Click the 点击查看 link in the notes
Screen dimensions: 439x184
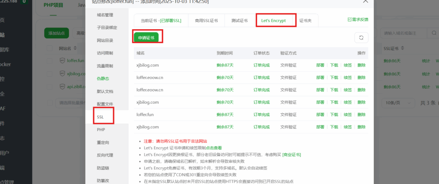point(214,148)
